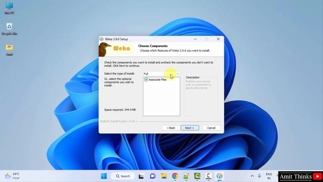Go back with the < Back button
Viewport: 323px width, 182px height.
tap(171, 128)
